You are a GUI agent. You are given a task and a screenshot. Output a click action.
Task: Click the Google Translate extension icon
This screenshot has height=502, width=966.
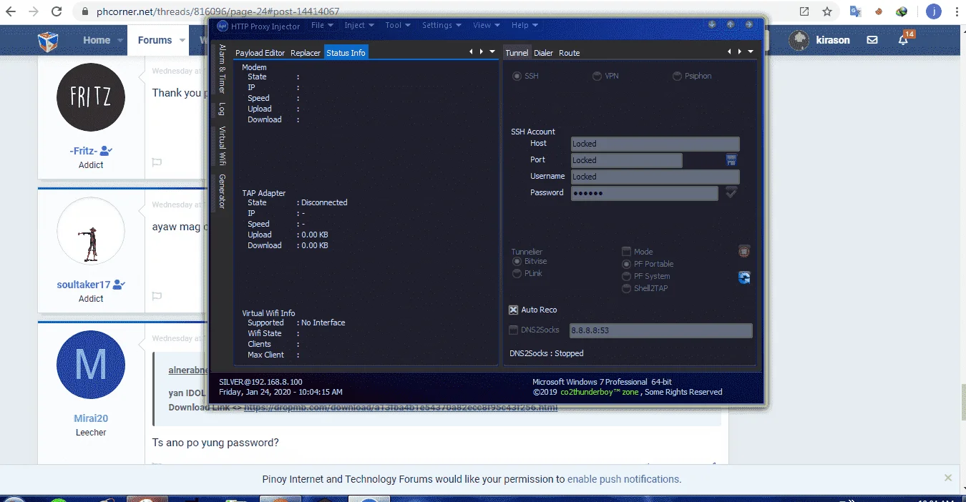click(x=855, y=11)
